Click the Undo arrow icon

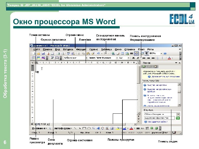point(98,54)
